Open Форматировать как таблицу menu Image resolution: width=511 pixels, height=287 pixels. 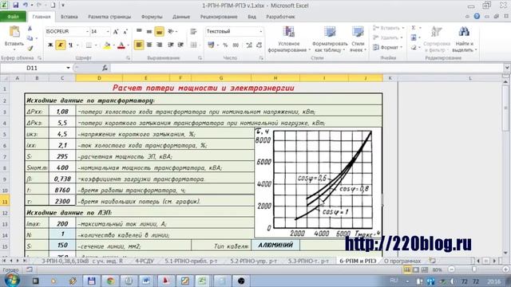330,39
